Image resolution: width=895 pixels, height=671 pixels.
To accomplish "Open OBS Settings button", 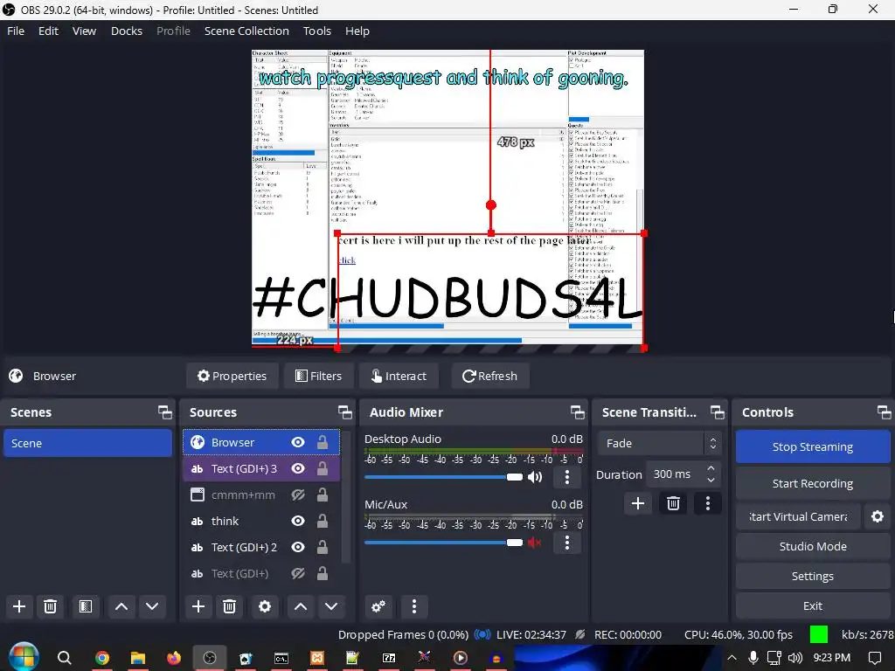I will tap(813, 576).
